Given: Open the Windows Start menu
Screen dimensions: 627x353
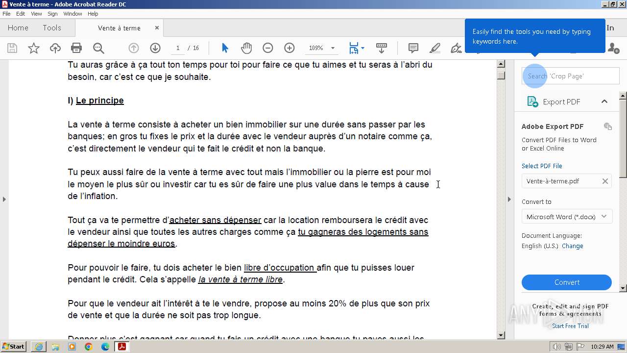Looking at the screenshot, I should pyautogui.click(x=13, y=347).
